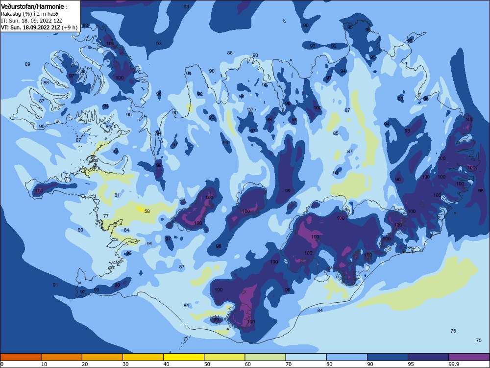The image size is (490, 368).
Task: Click the 81 humidity value on the map
Action: pyautogui.click(x=117, y=195)
